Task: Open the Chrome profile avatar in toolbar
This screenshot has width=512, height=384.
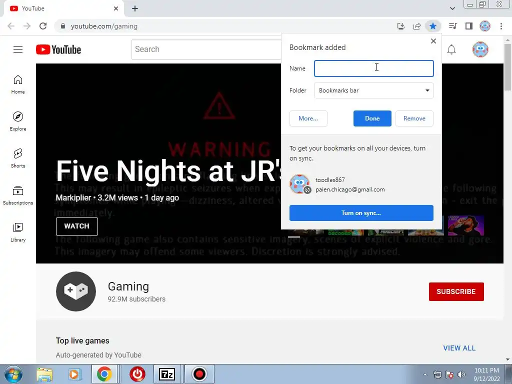Action: point(485,26)
